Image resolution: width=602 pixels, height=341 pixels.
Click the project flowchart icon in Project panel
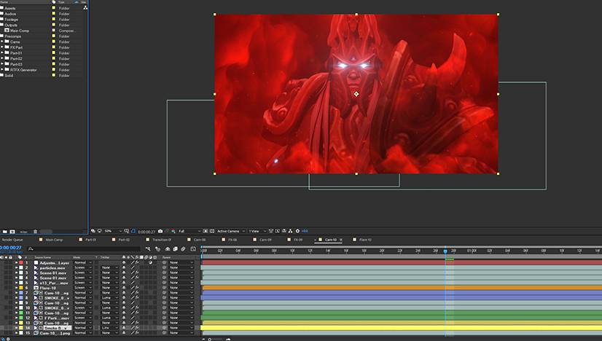(x=85, y=7)
